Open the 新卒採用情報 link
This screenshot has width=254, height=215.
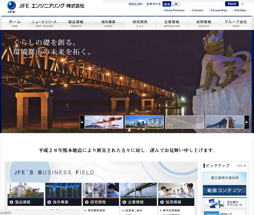click(x=171, y=211)
